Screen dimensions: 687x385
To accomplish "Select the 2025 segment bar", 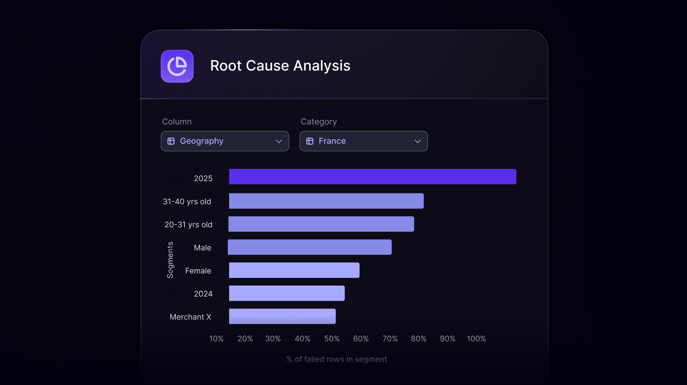I will (372, 177).
